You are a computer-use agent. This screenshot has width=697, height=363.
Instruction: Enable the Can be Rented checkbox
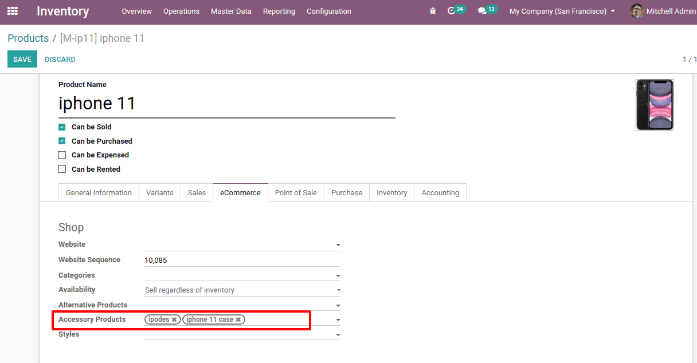point(62,169)
